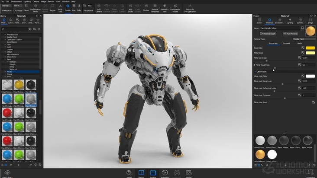Click the Metal Color pale yellow swatch
317x178 pixels.
(x=311, y=53)
